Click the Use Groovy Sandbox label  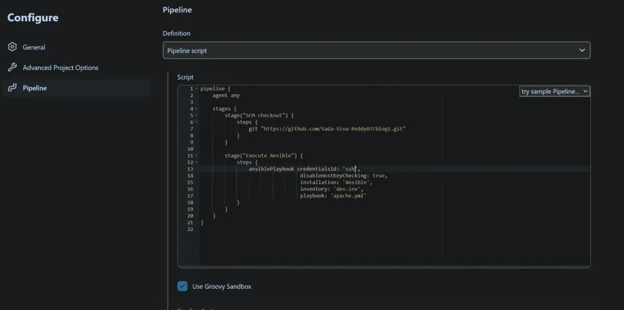tap(222, 286)
